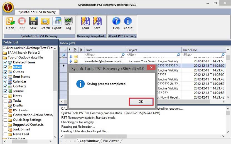This screenshot has width=231, height=144.
Task: Click the Subject filter input field
Action: pyautogui.click(x=151, y=55)
